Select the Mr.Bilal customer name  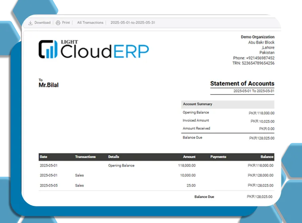(49, 85)
